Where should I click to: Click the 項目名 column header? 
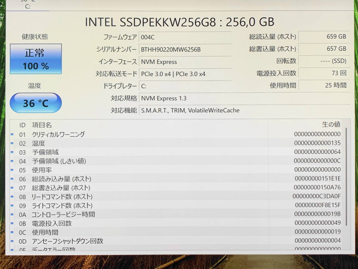tap(42, 125)
